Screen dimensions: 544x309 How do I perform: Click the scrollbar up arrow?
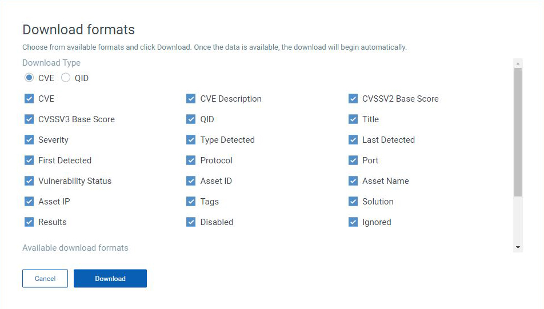[518, 63]
